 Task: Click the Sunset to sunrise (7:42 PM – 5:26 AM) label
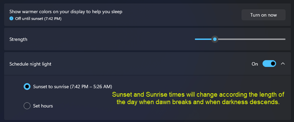click(x=72, y=87)
